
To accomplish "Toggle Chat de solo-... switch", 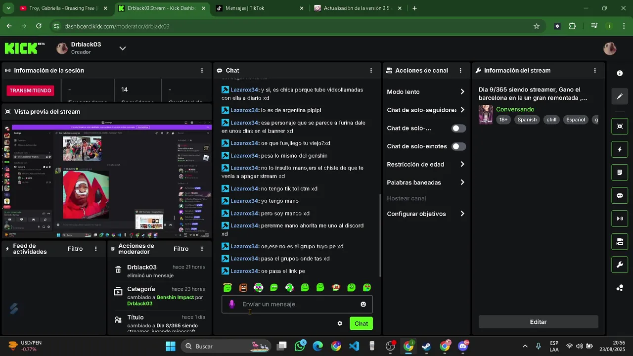I will pyautogui.click(x=458, y=129).
